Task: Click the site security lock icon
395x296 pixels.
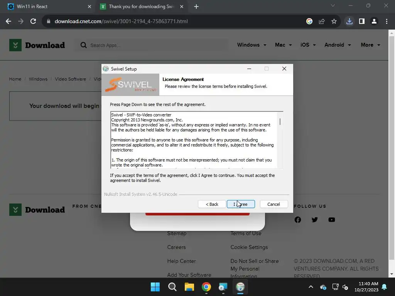Action: point(49,22)
